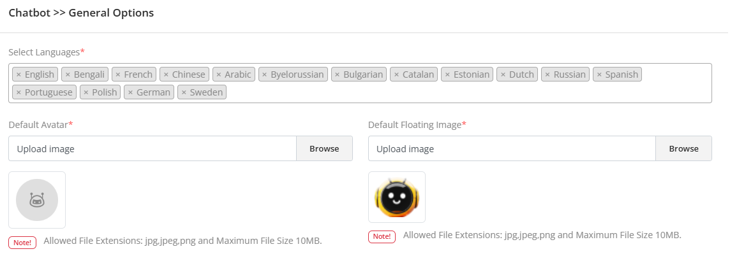
Task: Click the Default Floating Image upload field
Action: tap(512, 148)
